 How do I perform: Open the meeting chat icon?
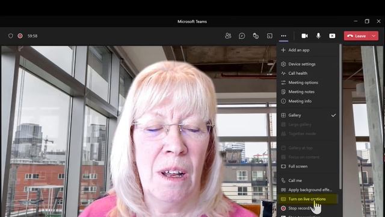tap(242, 36)
